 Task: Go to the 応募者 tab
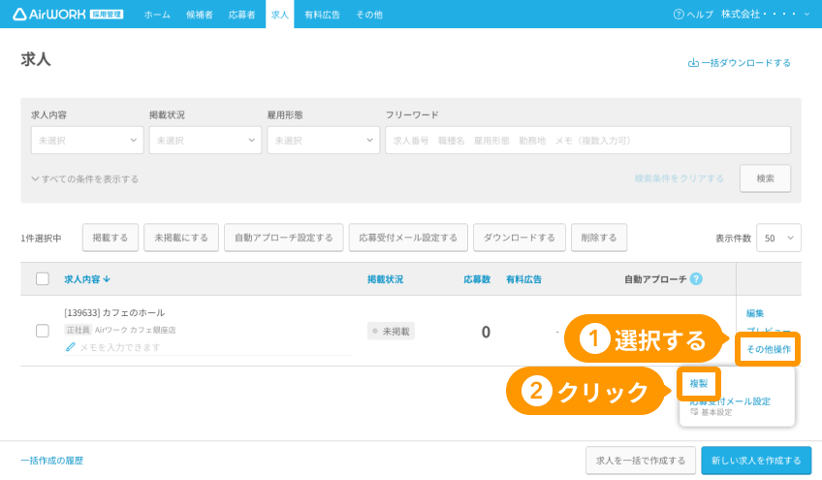point(241,15)
